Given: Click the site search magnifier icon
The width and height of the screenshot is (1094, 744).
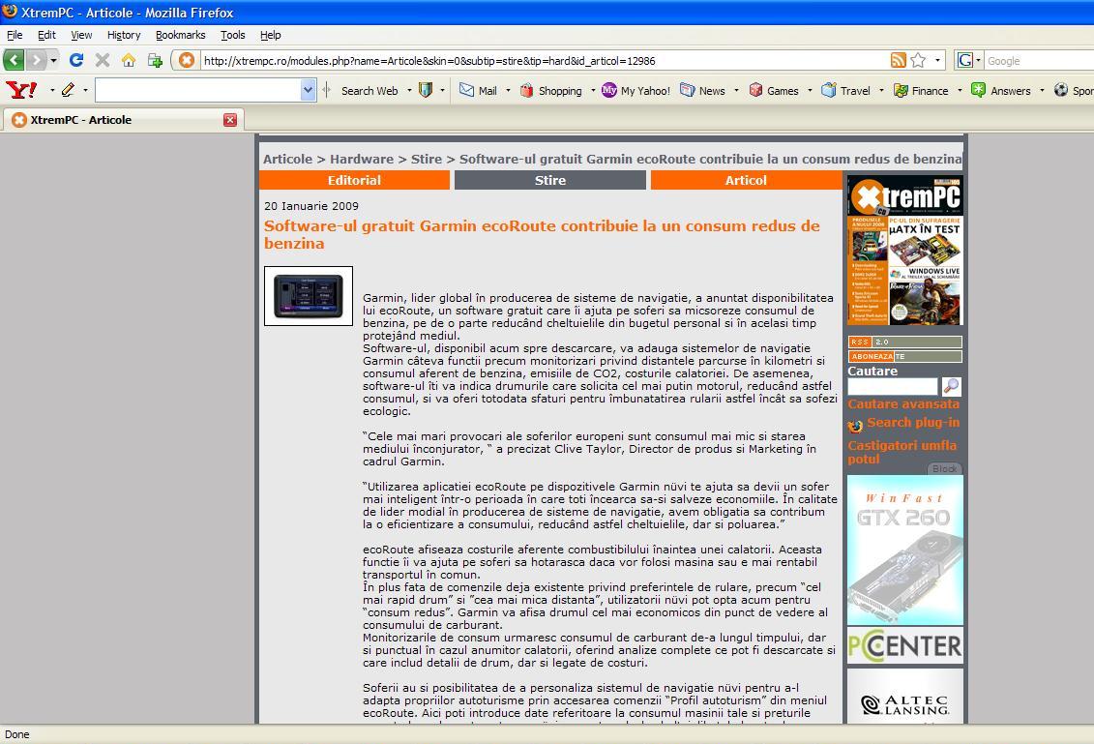Looking at the screenshot, I should [x=951, y=386].
